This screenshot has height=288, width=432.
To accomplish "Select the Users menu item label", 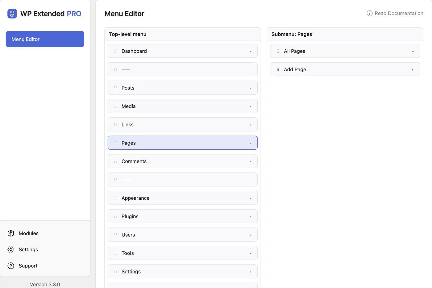I will pos(128,235).
